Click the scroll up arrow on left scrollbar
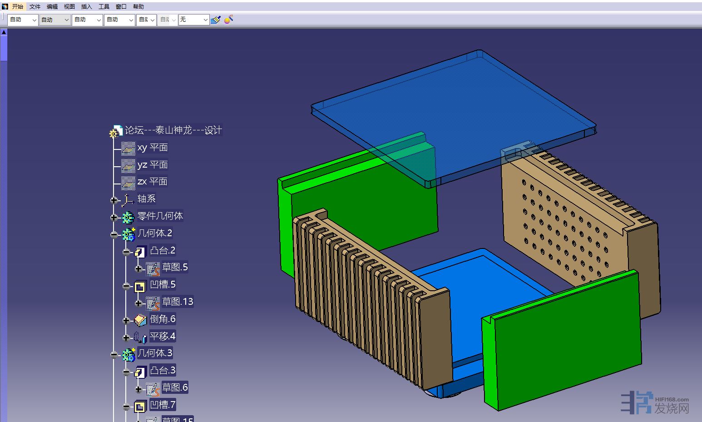702x422 pixels. point(4,32)
